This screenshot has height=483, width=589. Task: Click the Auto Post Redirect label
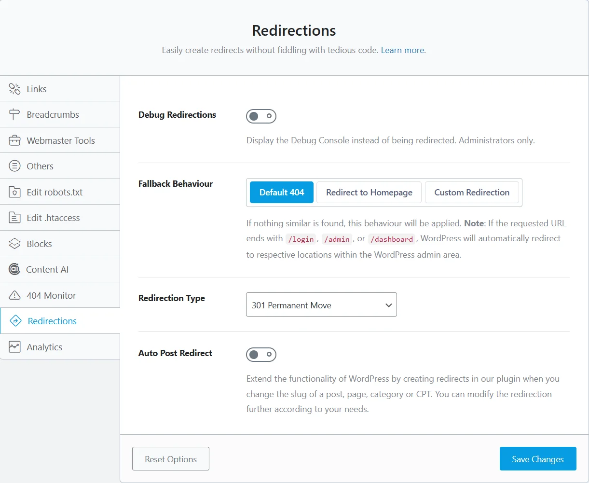pyautogui.click(x=175, y=353)
